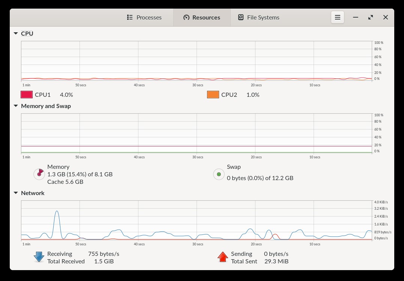The image size is (404, 281).
Task: Change the CPU1 red color swatch
Action: pos(27,95)
